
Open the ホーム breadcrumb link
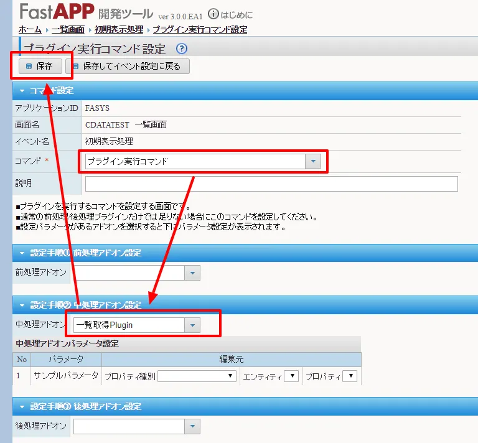[x=30, y=29]
